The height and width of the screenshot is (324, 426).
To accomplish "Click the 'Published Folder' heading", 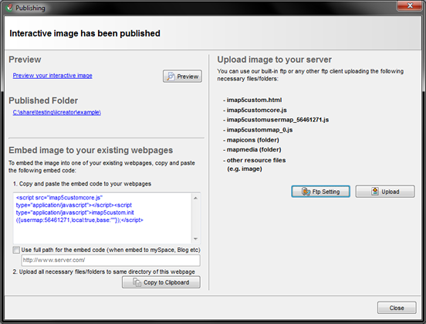I will point(43,101).
